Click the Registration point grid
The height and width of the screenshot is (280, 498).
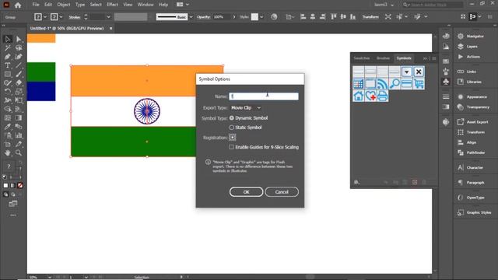[233, 138]
